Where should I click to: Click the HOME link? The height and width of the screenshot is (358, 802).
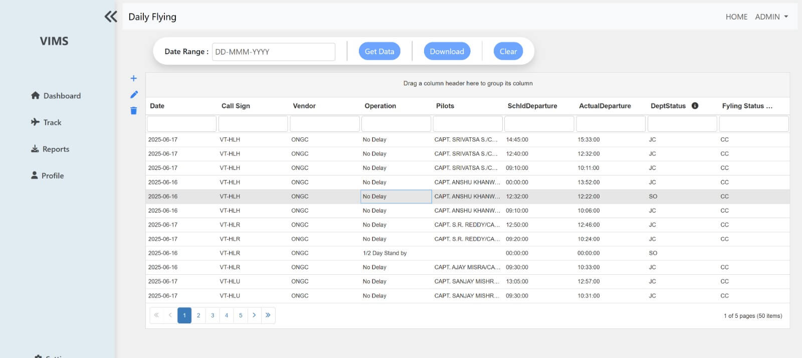(x=736, y=17)
